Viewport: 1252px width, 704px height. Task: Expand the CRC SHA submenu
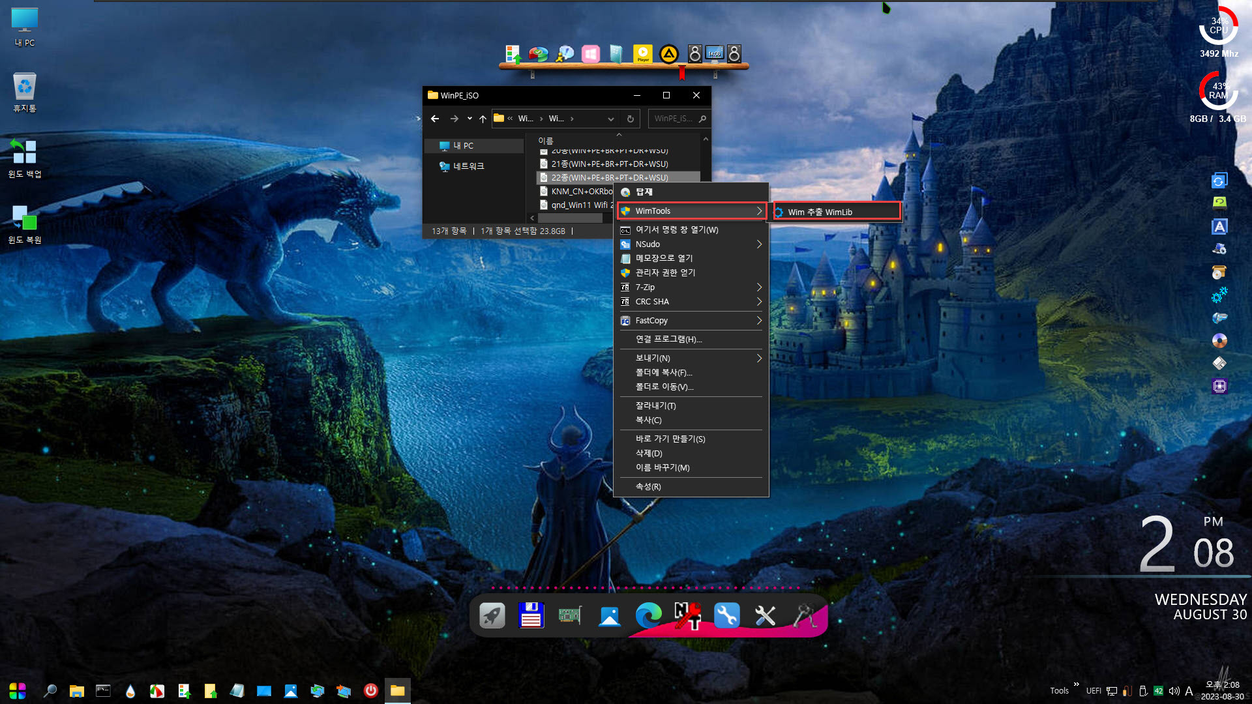692,302
